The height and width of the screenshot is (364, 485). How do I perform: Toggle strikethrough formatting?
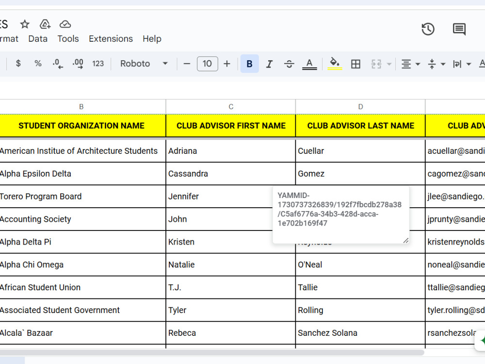point(289,64)
